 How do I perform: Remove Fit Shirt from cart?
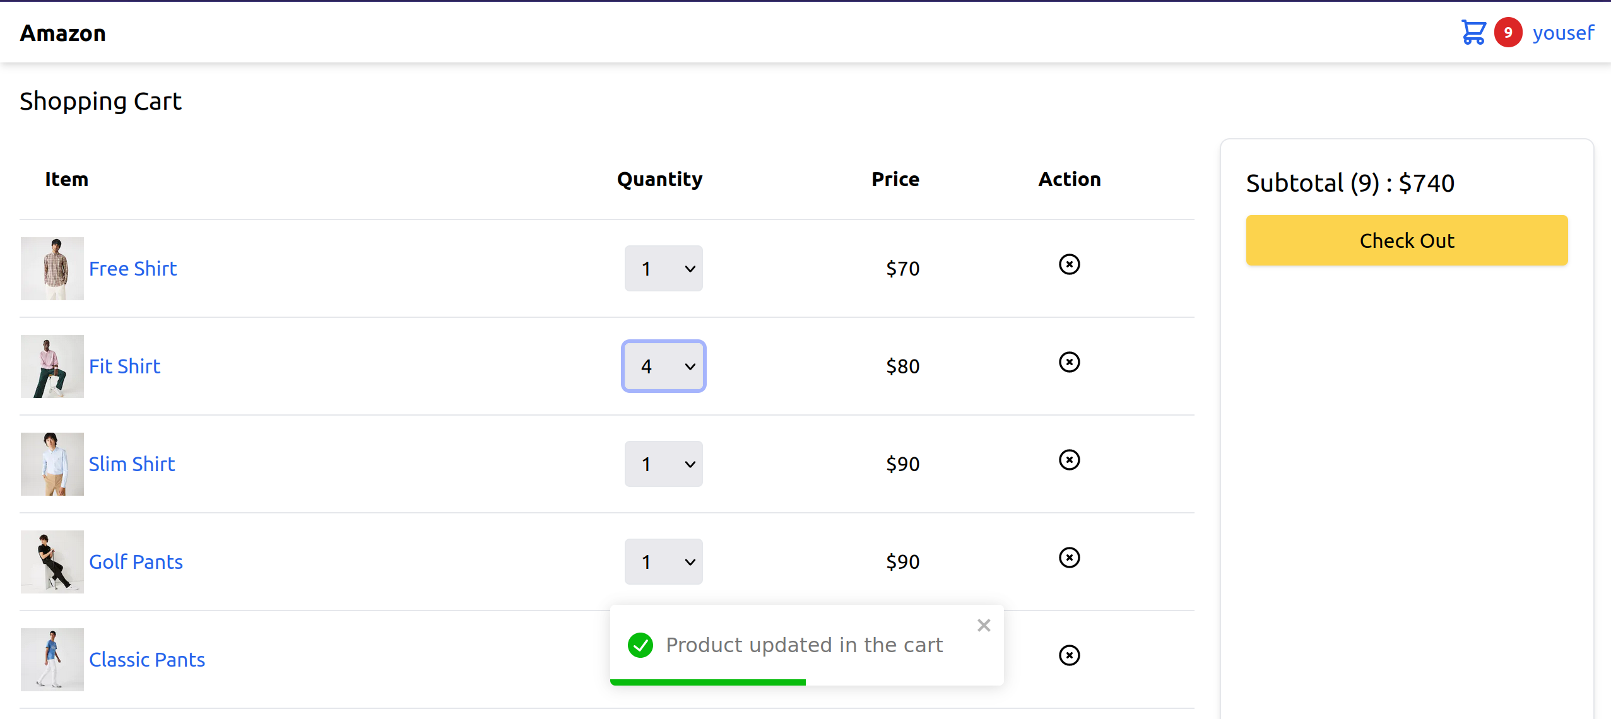(x=1069, y=362)
